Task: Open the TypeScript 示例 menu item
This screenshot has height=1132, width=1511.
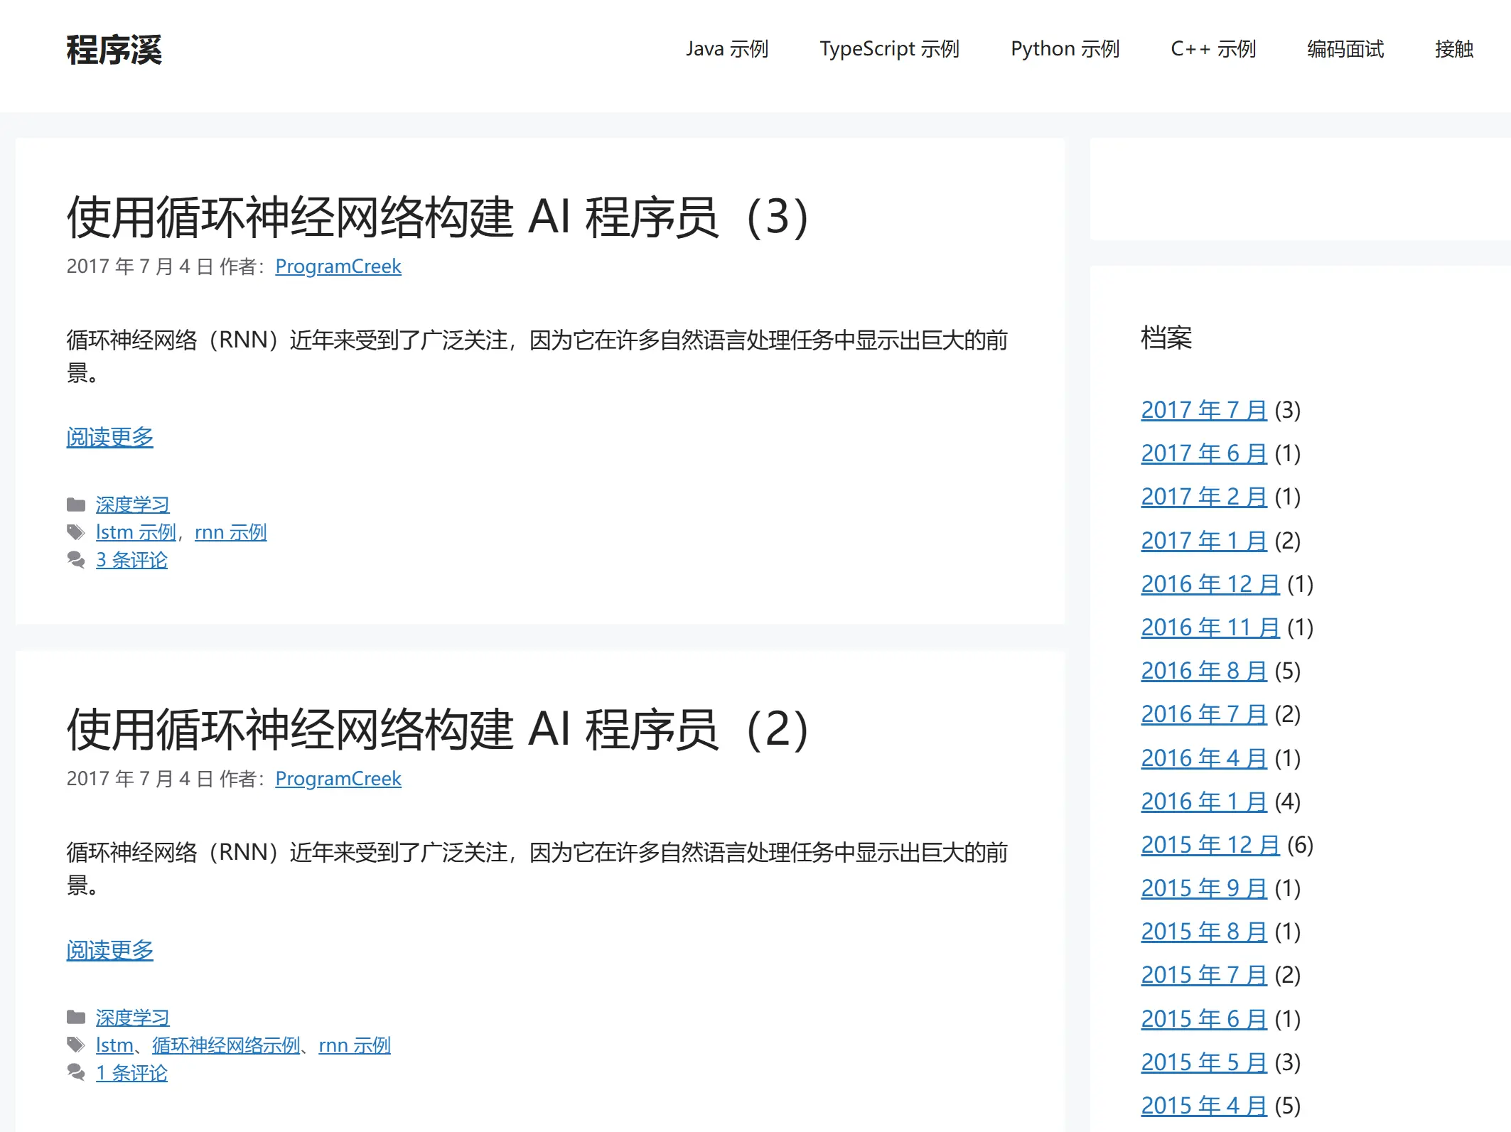Action: pos(889,49)
